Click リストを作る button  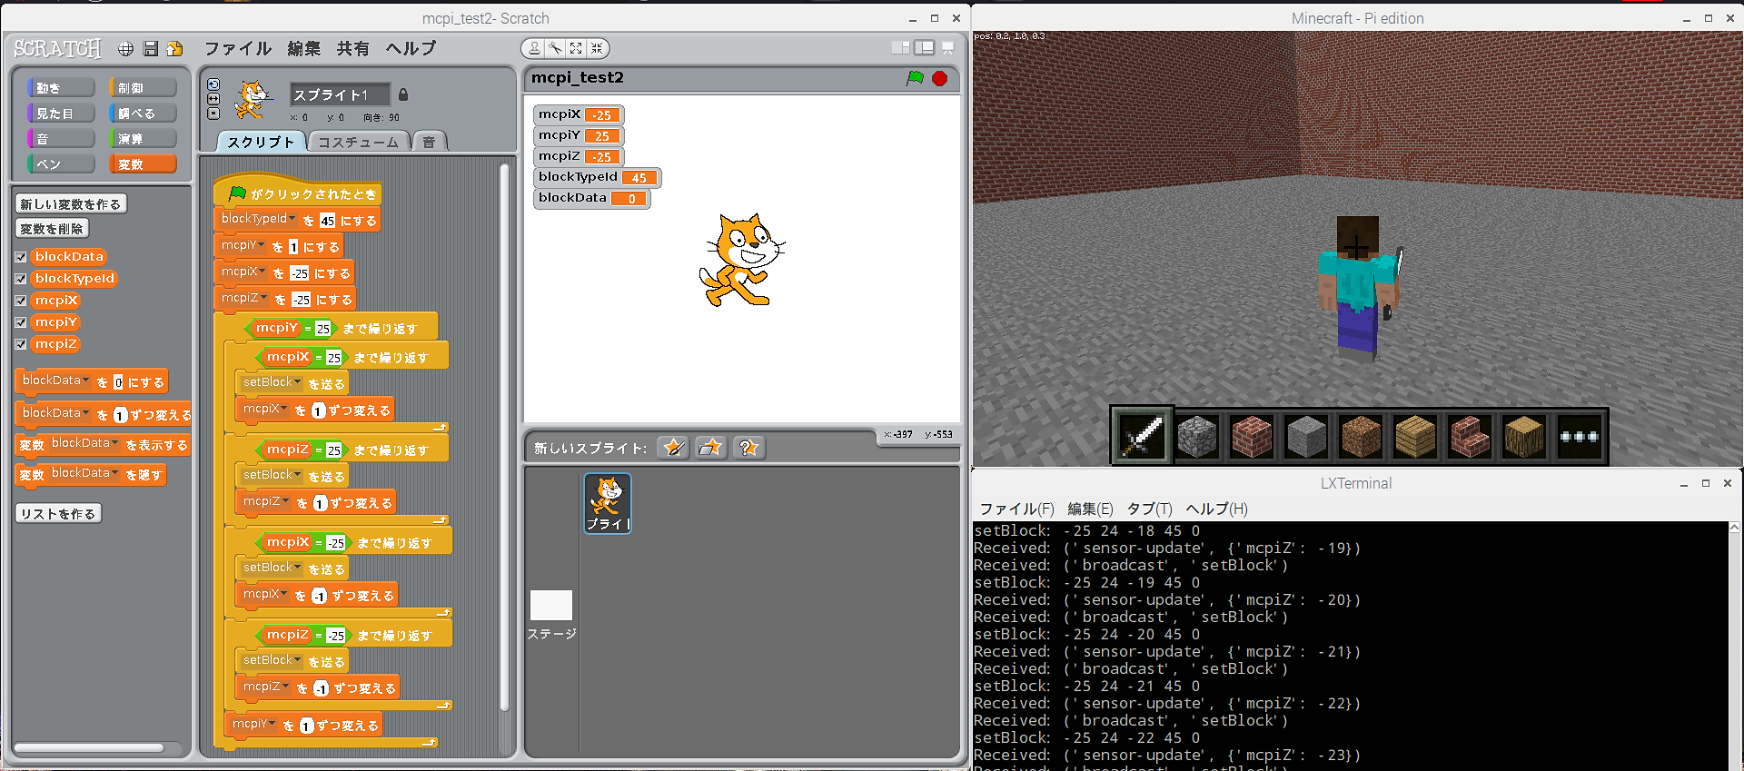(58, 514)
